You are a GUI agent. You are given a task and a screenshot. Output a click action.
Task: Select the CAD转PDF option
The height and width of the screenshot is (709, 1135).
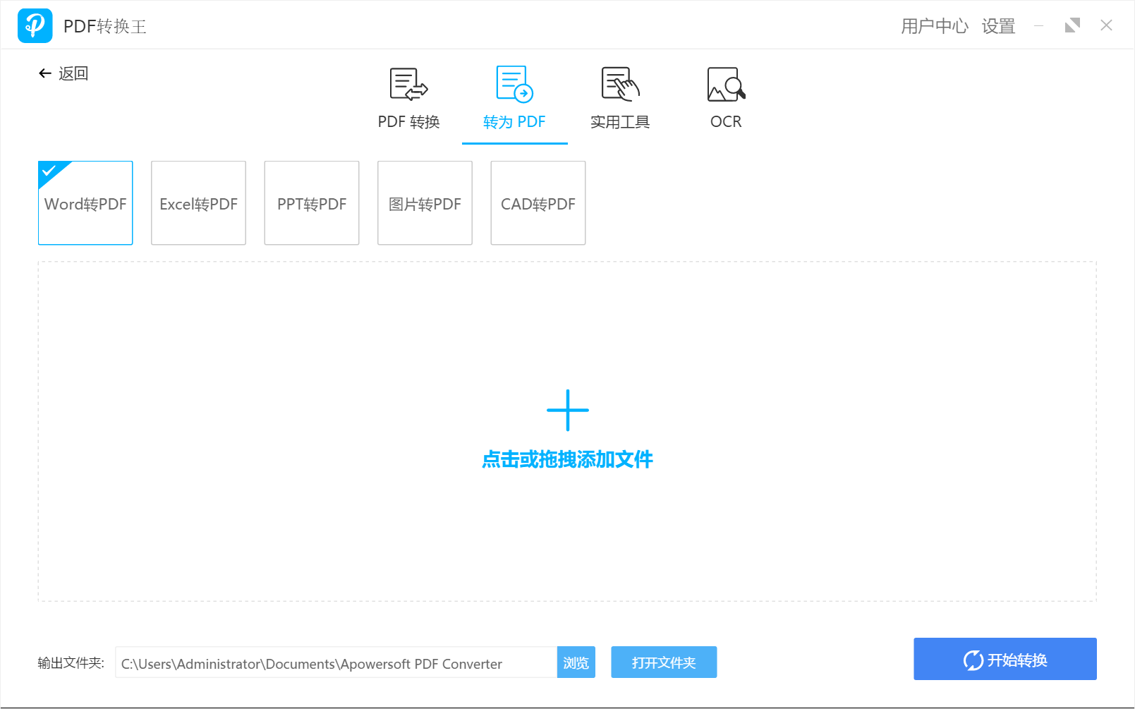538,203
